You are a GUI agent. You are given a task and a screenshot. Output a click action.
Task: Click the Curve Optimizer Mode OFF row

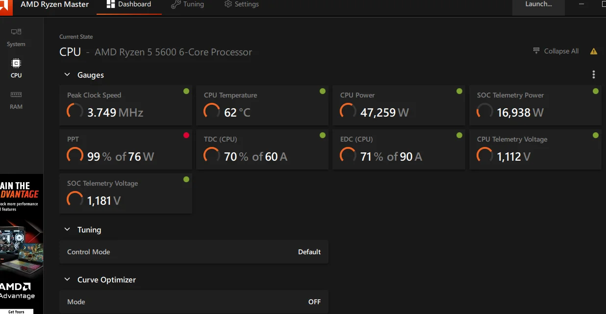tap(194, 302)
